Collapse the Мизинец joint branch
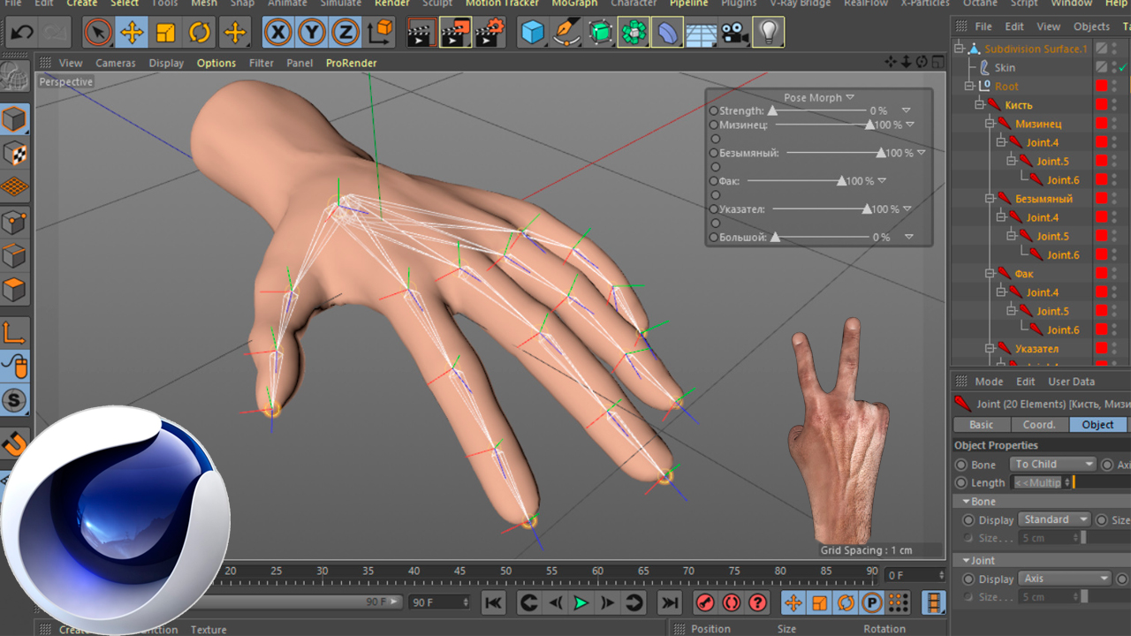Screen dimensions: 1131x636 (991, 124)
